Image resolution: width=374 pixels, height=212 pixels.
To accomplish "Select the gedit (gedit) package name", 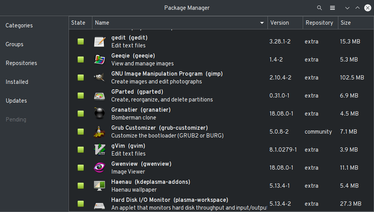I will click(x=129, y=38).
